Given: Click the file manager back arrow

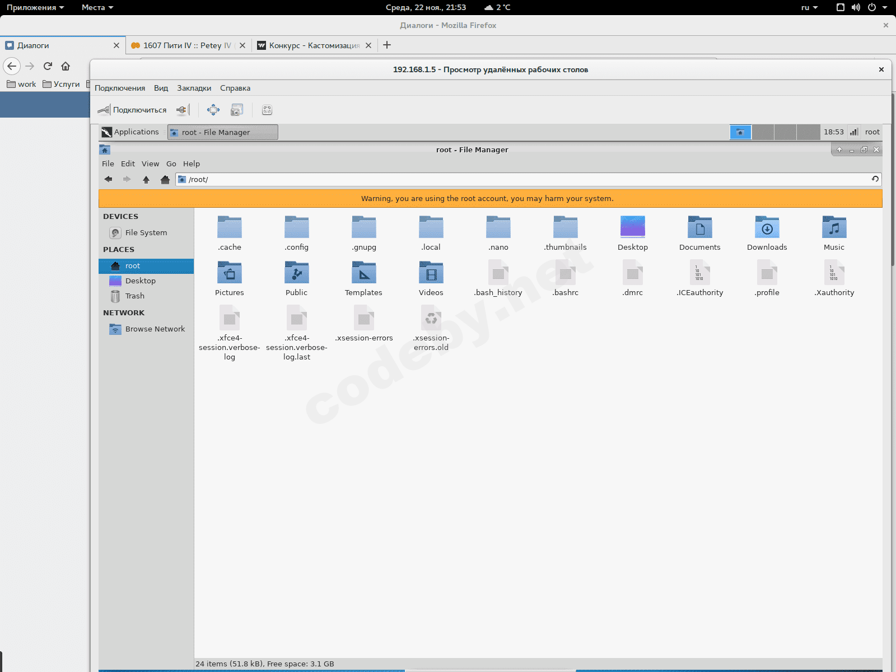Looking at the screenshot, I should pyautogui.click(x=109, y=179).
